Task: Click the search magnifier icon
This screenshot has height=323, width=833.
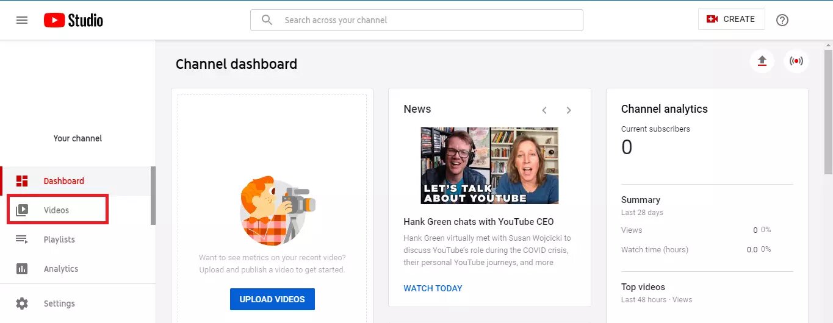Action: (267, 20)
